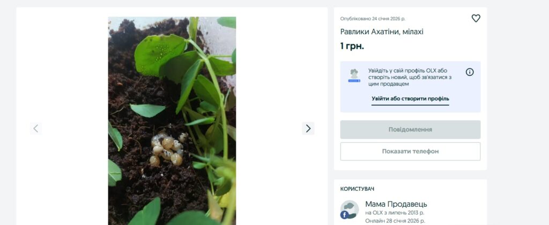The image size is (549, 225).
Task: Click Показати телефон button
Action: (410, 151)
